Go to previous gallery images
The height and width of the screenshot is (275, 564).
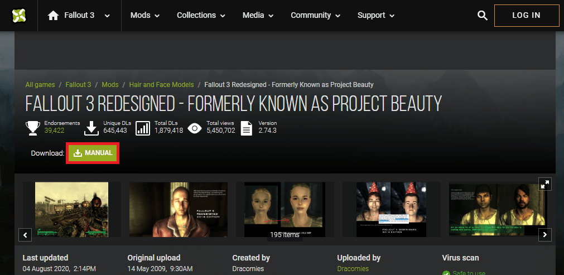[25, 235]
